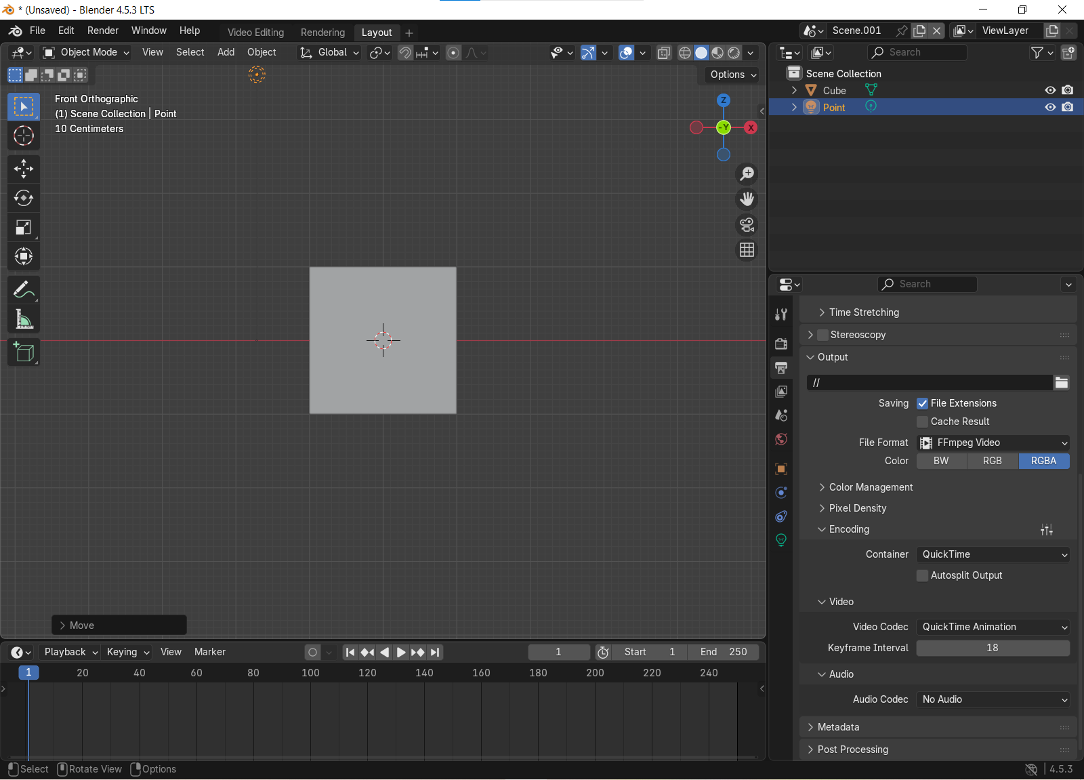The width and height of the screenshot is (1084, 780).
Task: Select RGB color mode
Action: 993,461
